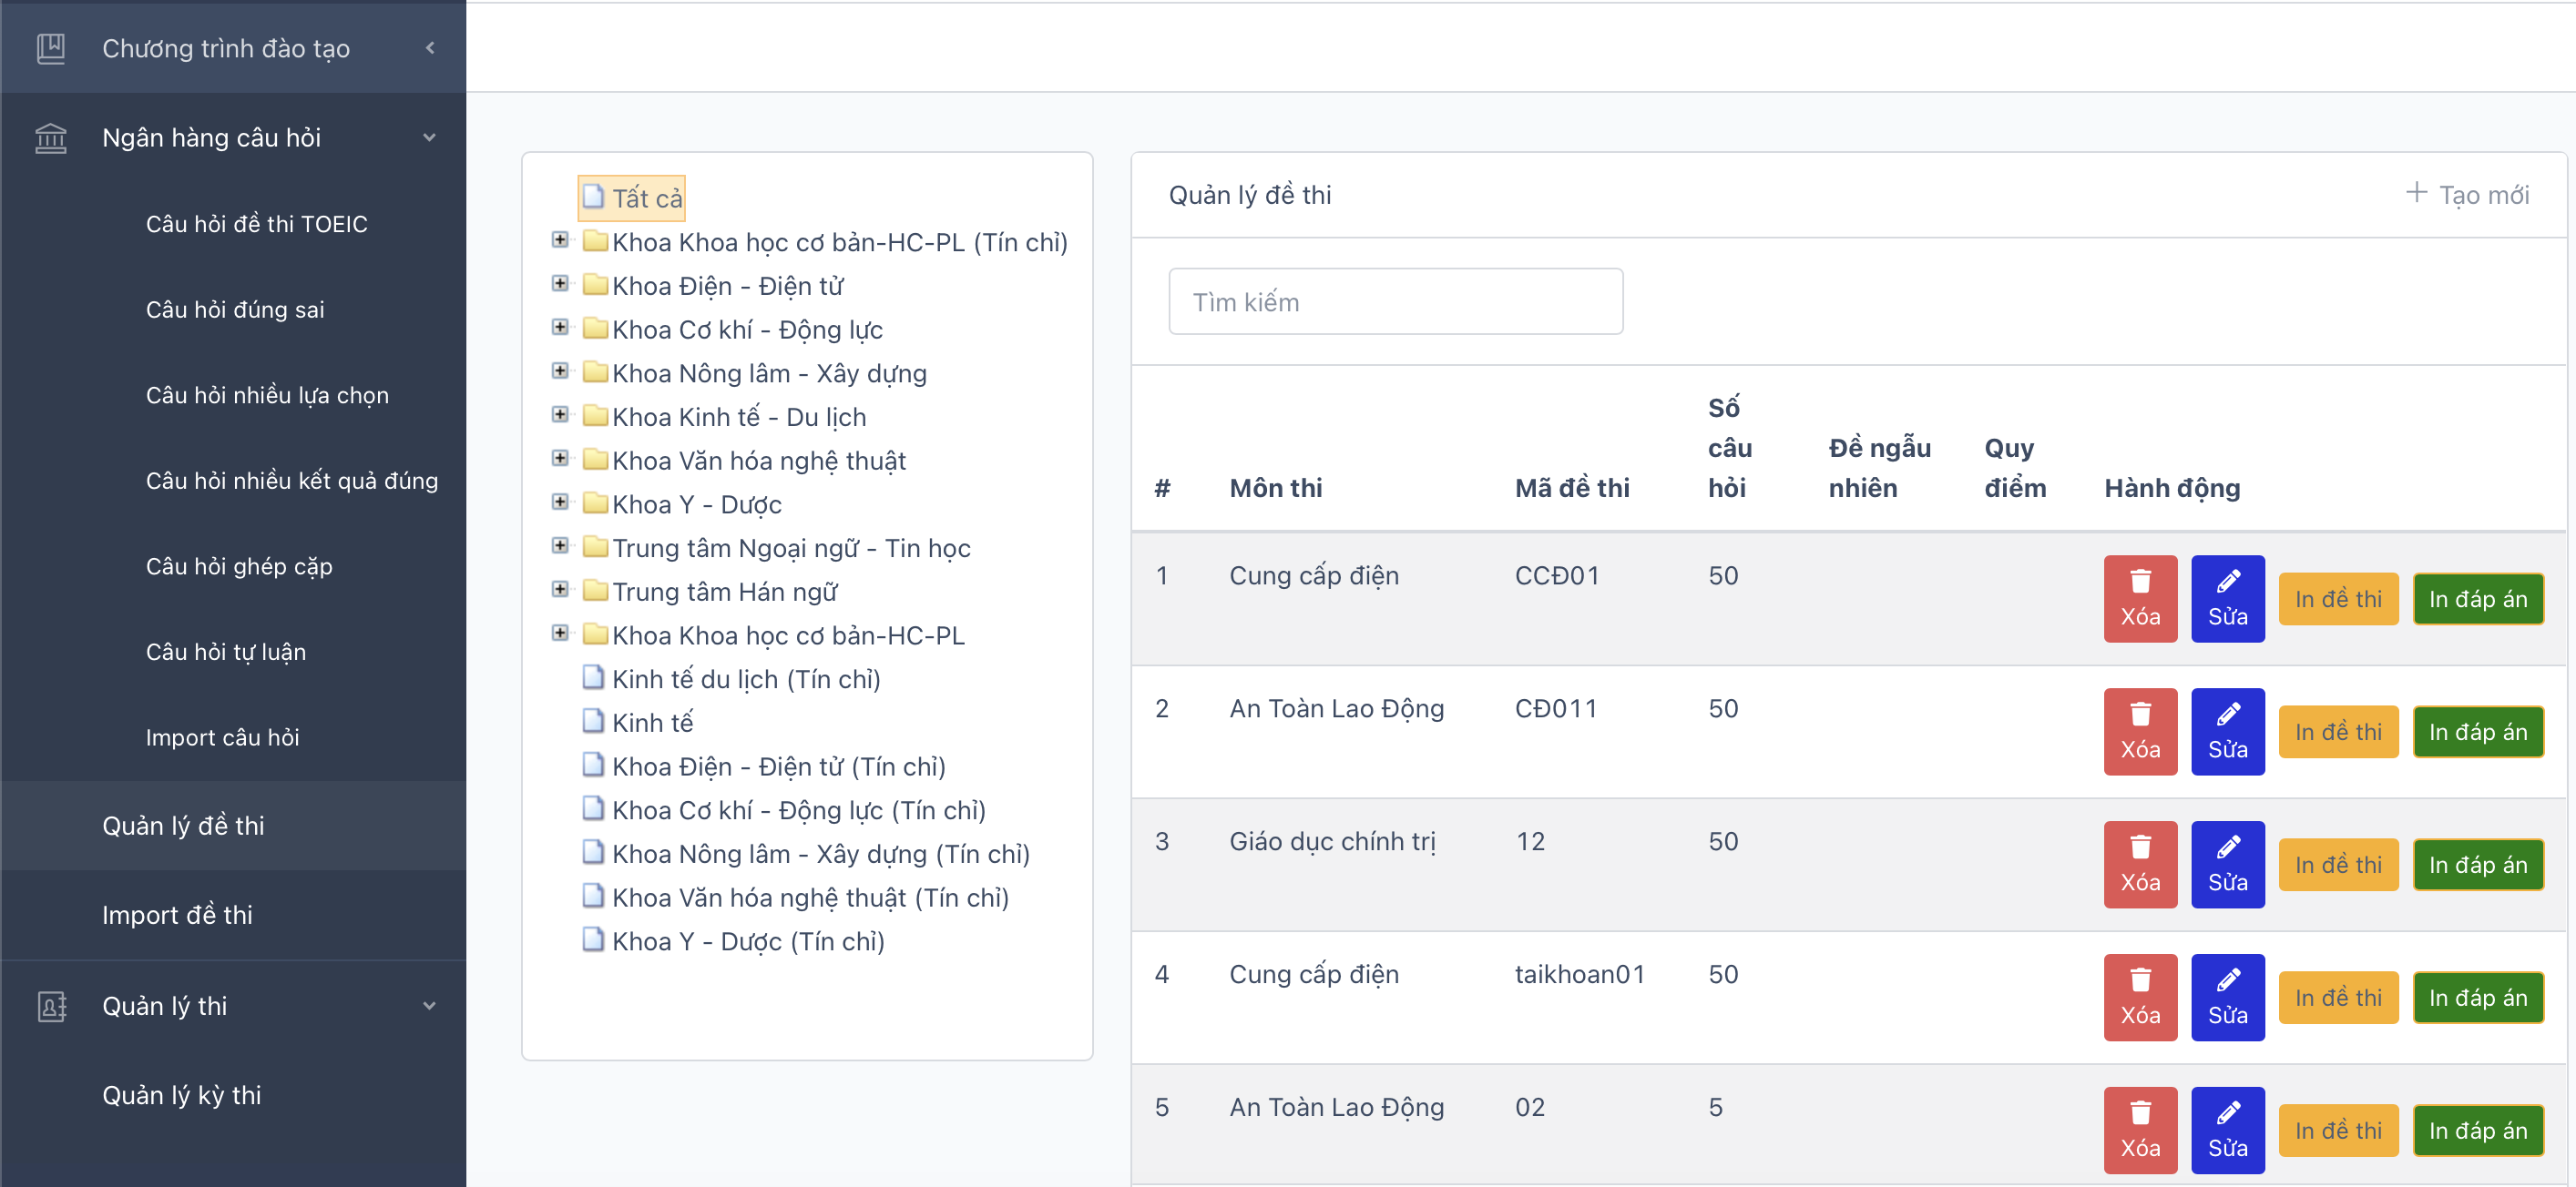Screen dimensions: 2576x1187
Task: Edit the CĐ011 exam via Sửa
Action: coord(2227,731)
